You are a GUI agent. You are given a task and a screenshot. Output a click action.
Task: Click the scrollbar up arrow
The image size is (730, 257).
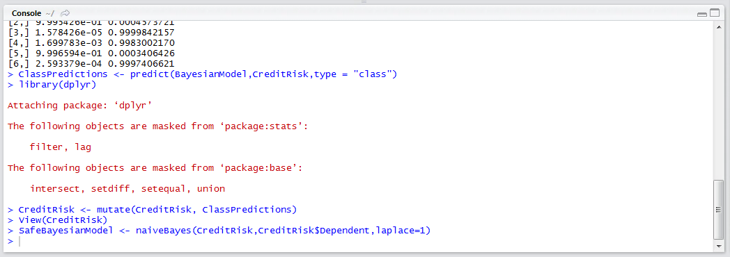[x=718, y=27]
